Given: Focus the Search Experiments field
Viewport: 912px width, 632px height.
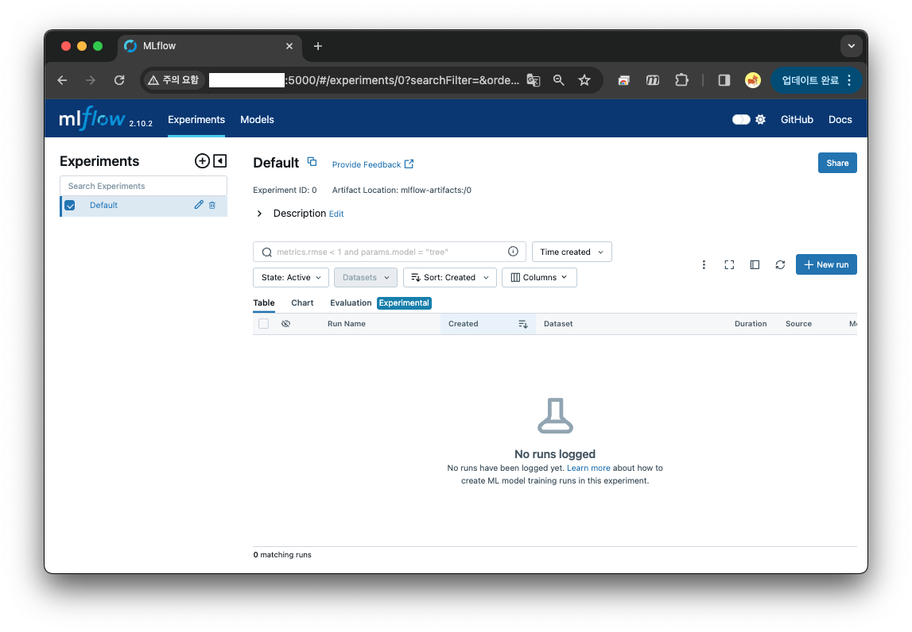Looking at the screenshot, I should [143, 186].
